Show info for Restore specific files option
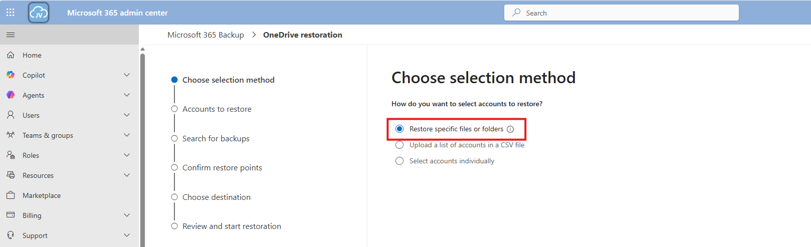This screenshot has height=247, width=811. 510,129
